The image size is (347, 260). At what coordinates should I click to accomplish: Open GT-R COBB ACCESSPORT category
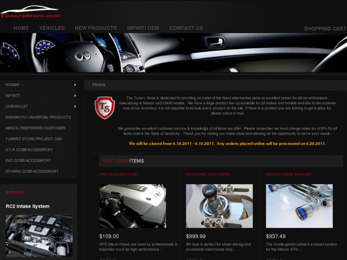[x=29, y=150]
